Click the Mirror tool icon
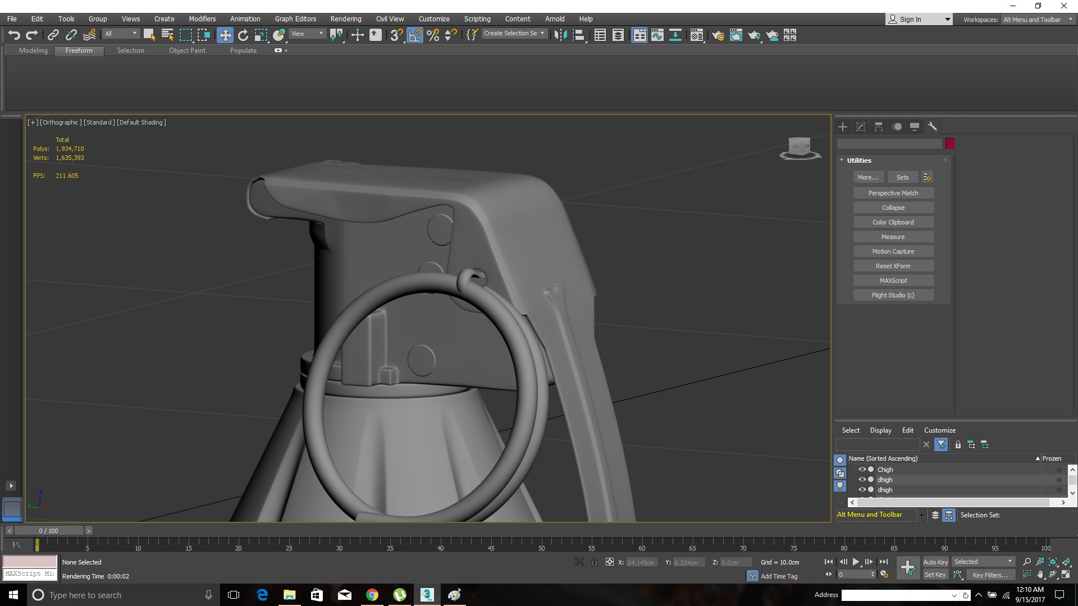1078x606 pixels. pyautogui.click(x=560, y=35)
